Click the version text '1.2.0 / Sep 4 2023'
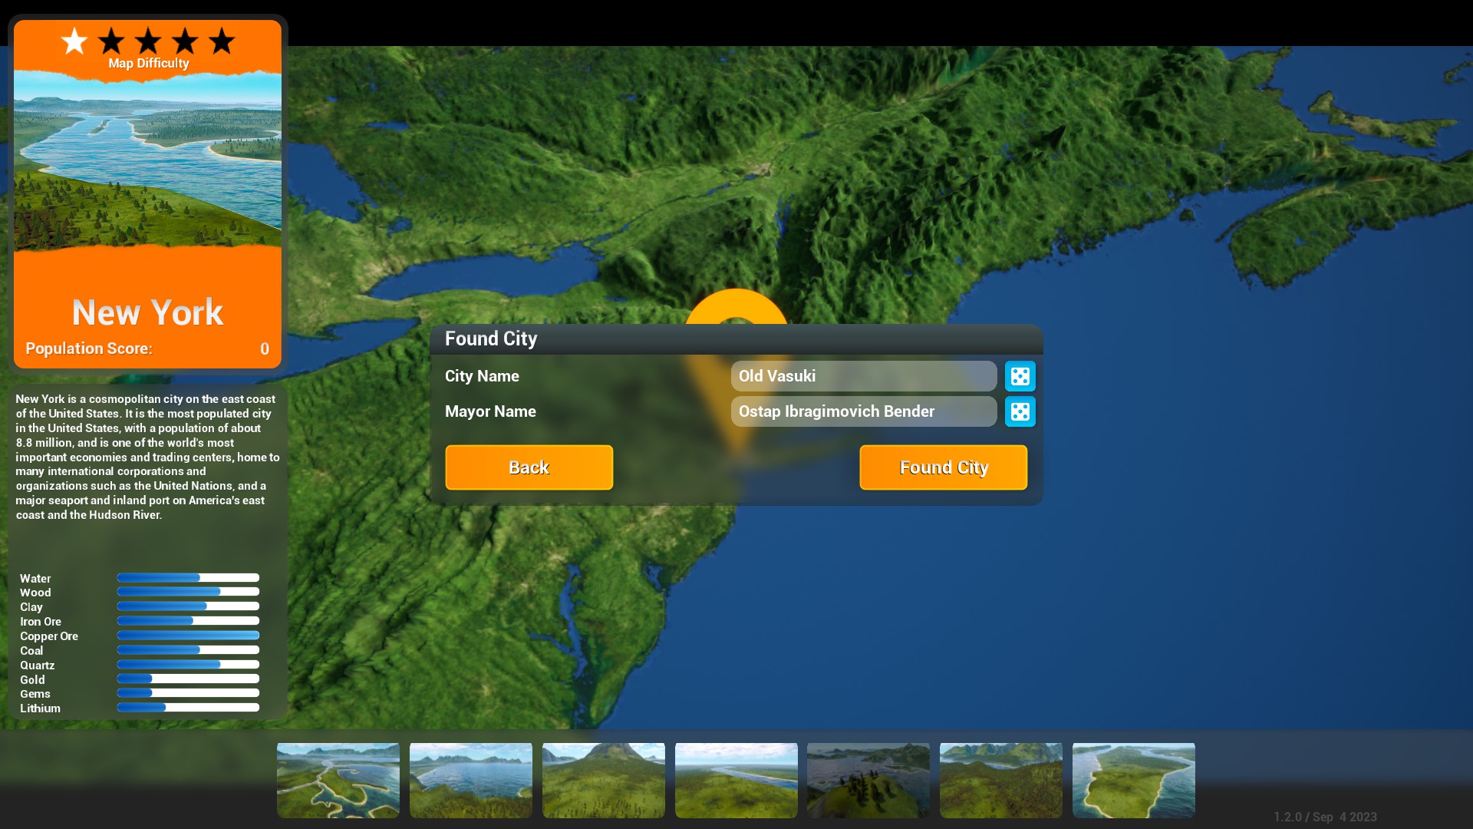The height and width of the screenshot is (829, 1473). point(1325,817)
